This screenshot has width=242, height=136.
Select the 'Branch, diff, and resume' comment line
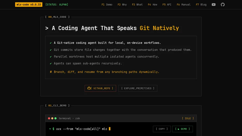[106, 72]
